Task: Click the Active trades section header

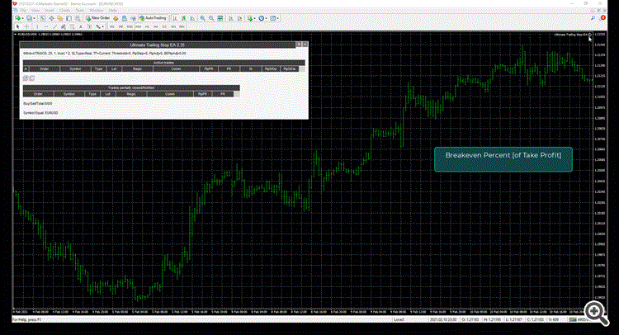Action: pos(164,63)
